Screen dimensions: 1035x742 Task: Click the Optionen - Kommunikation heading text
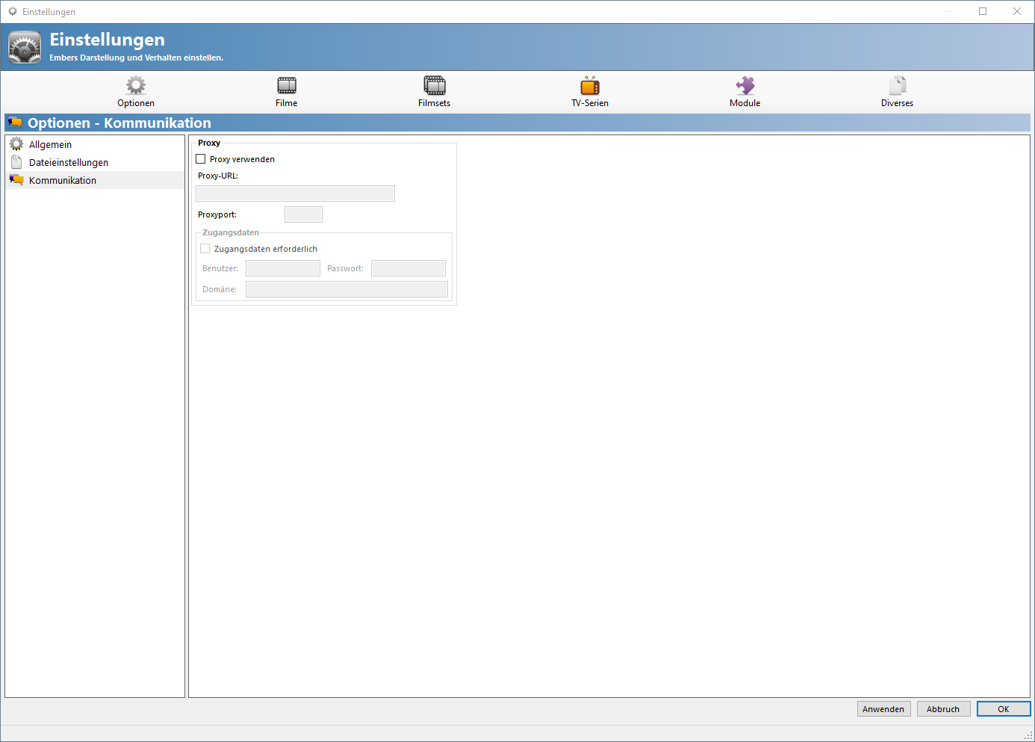point(119,123)
